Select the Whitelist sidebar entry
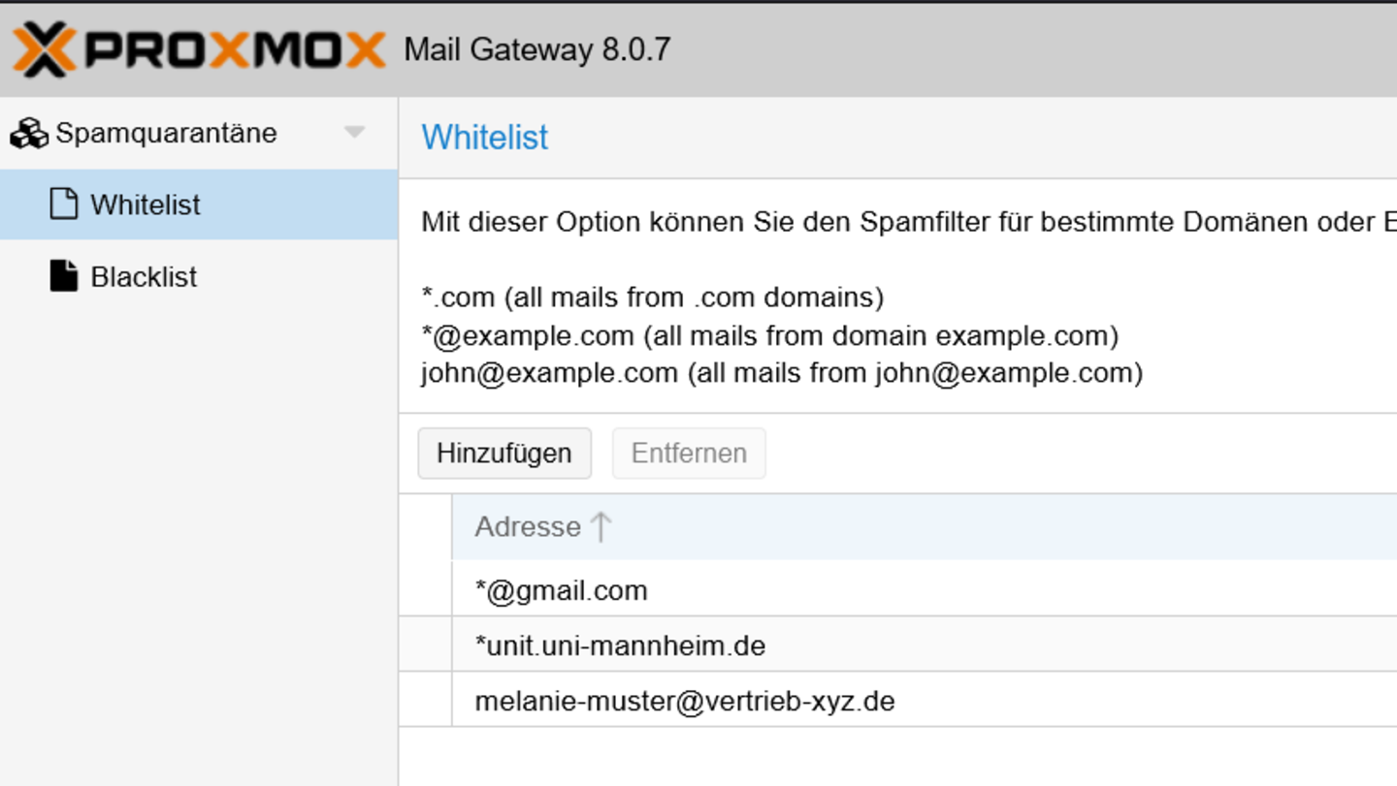The image size is (1397, 786). tap(199, 204)
